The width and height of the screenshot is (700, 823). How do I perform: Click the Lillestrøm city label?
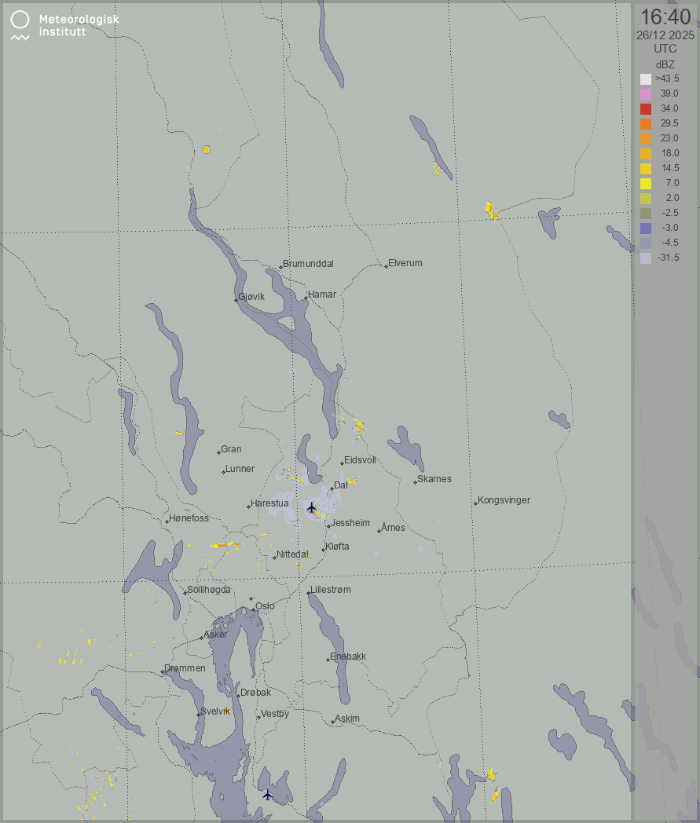331,590
